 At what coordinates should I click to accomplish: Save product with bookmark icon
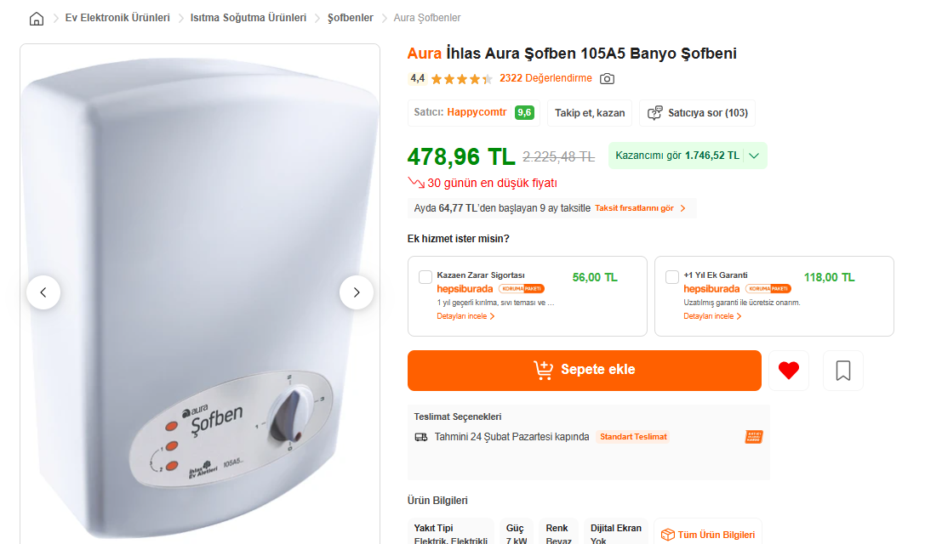tap(843, 371)
